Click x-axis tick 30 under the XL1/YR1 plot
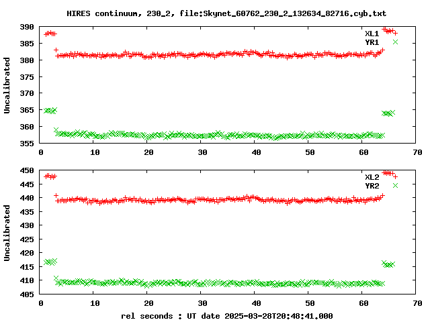The height and width of the screenshot is (322, 430). pyautogui.click(x=202, y=152)
